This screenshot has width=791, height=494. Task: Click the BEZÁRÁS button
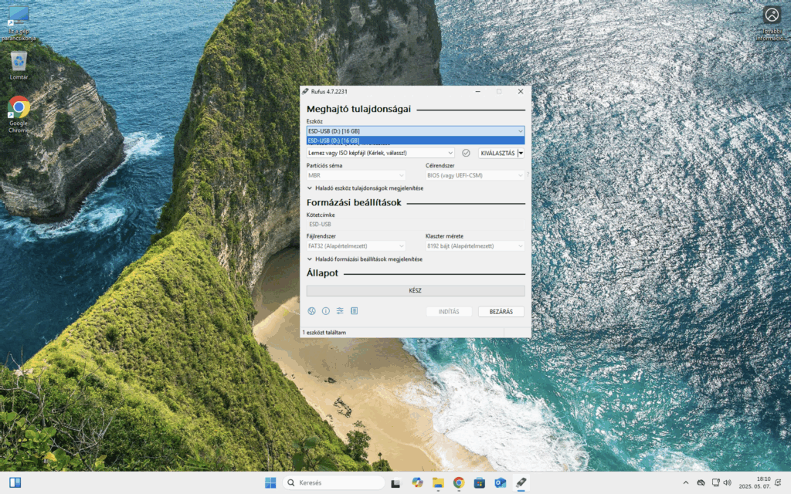tap(501, 312)
